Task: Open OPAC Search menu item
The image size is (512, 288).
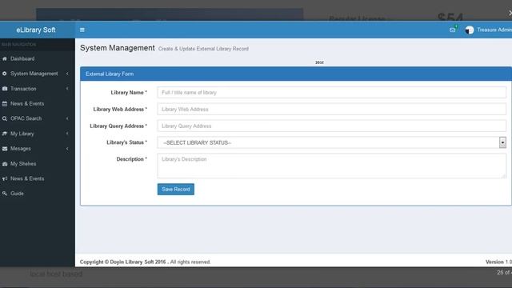Action: (26, 118)
